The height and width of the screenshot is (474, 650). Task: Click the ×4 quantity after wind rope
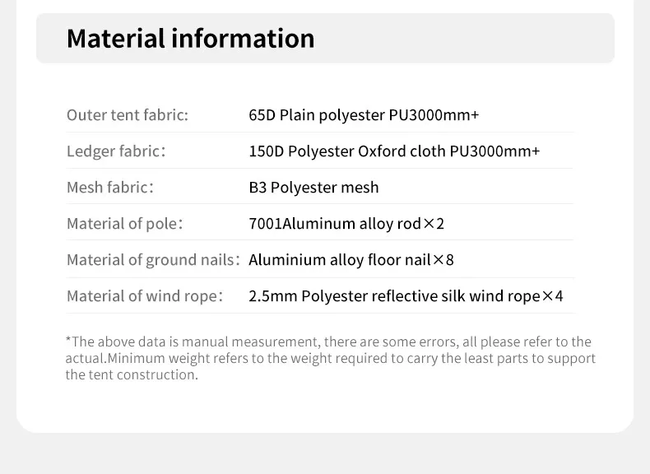pyautogui.click(x=553, y=296)
